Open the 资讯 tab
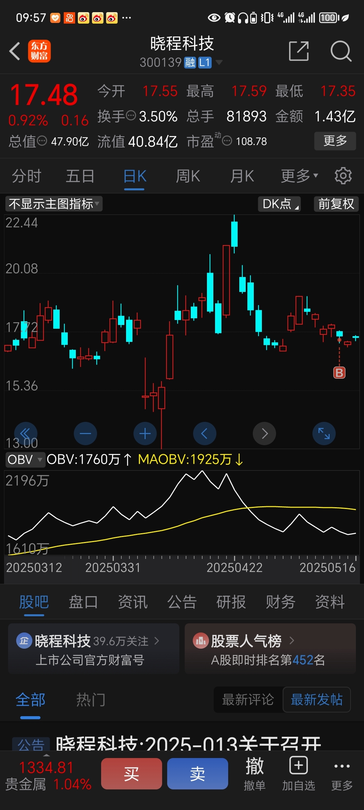This screenshot has width=364, height=810. point(133,602)
